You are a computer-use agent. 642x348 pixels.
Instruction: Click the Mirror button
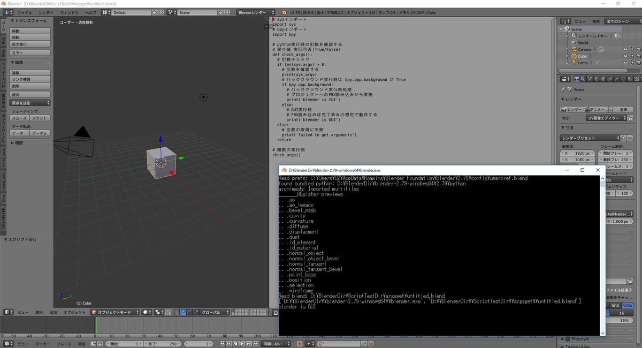click(x=30, y=53)
